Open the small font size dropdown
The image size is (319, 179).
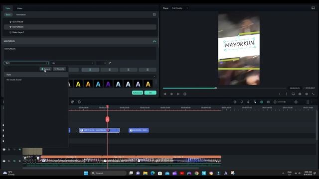click(x=101, y=63)
